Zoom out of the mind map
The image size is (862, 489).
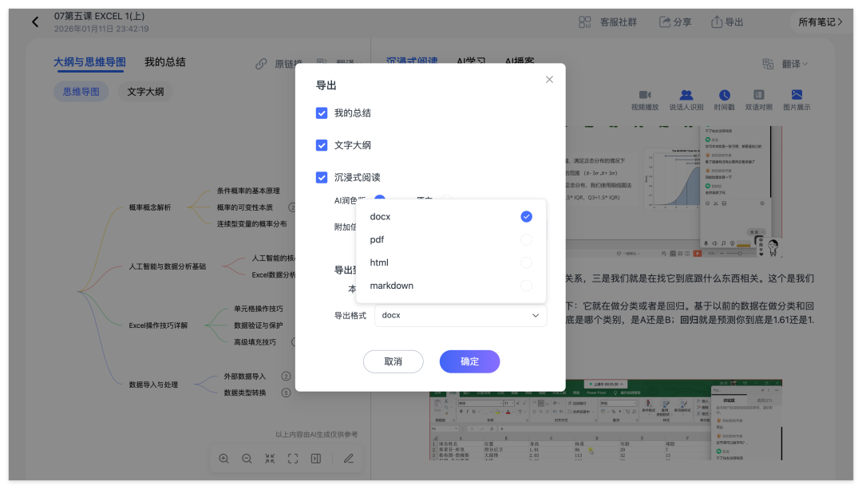point(247,459)
